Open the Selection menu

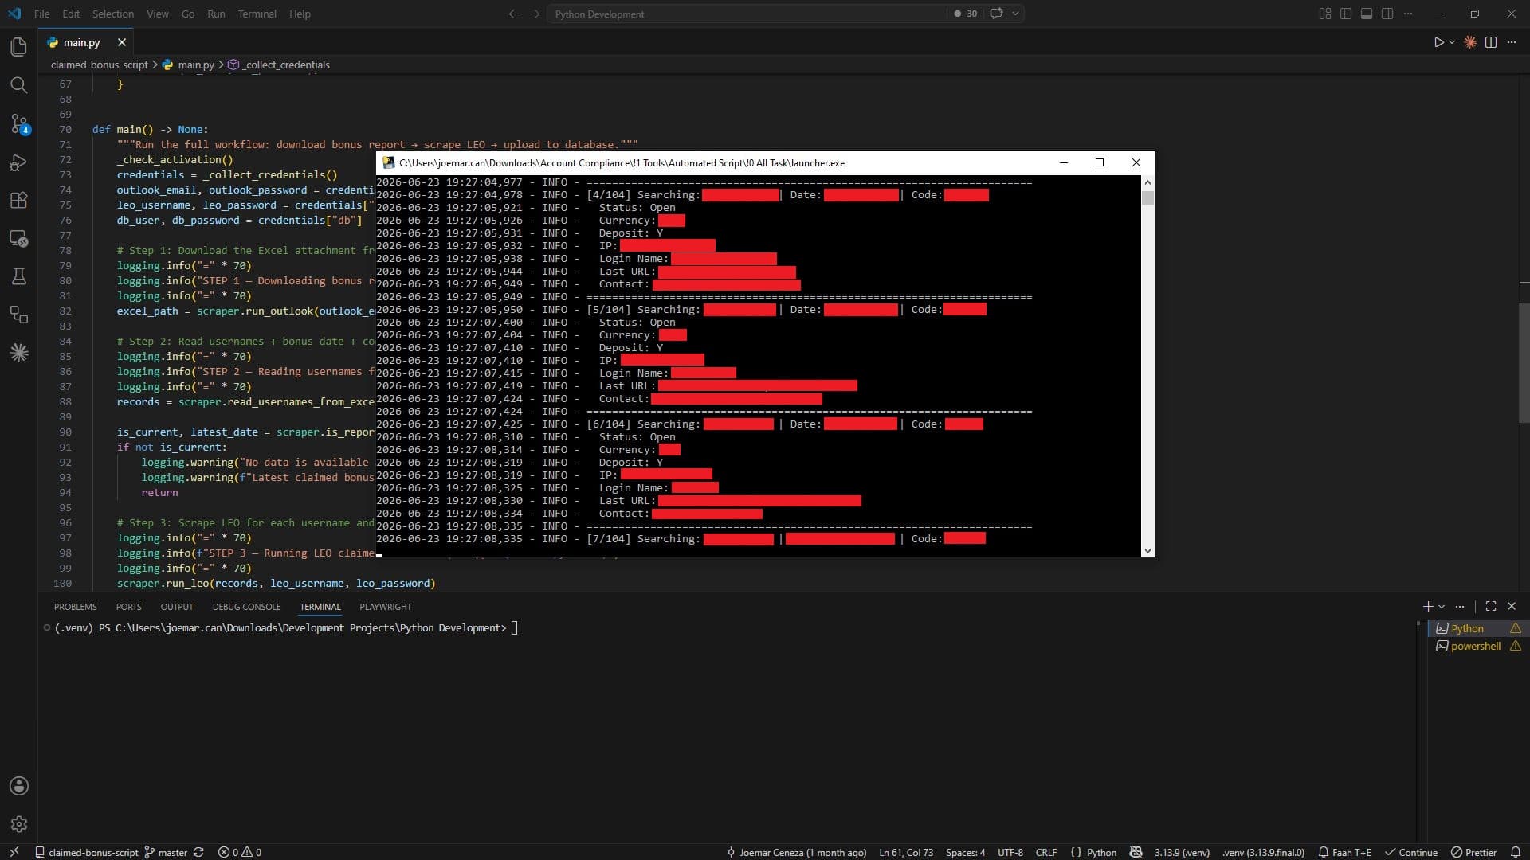tap(113, 14)
